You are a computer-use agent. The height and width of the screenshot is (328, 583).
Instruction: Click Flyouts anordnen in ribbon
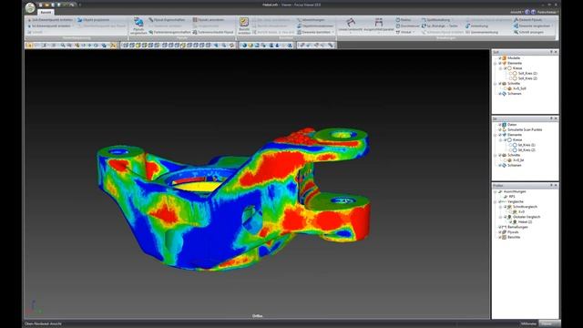tap(209, 20)
